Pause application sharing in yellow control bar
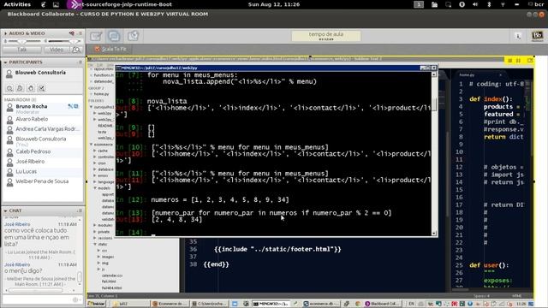The image size is (548, 308). click(x=519, y=61)
